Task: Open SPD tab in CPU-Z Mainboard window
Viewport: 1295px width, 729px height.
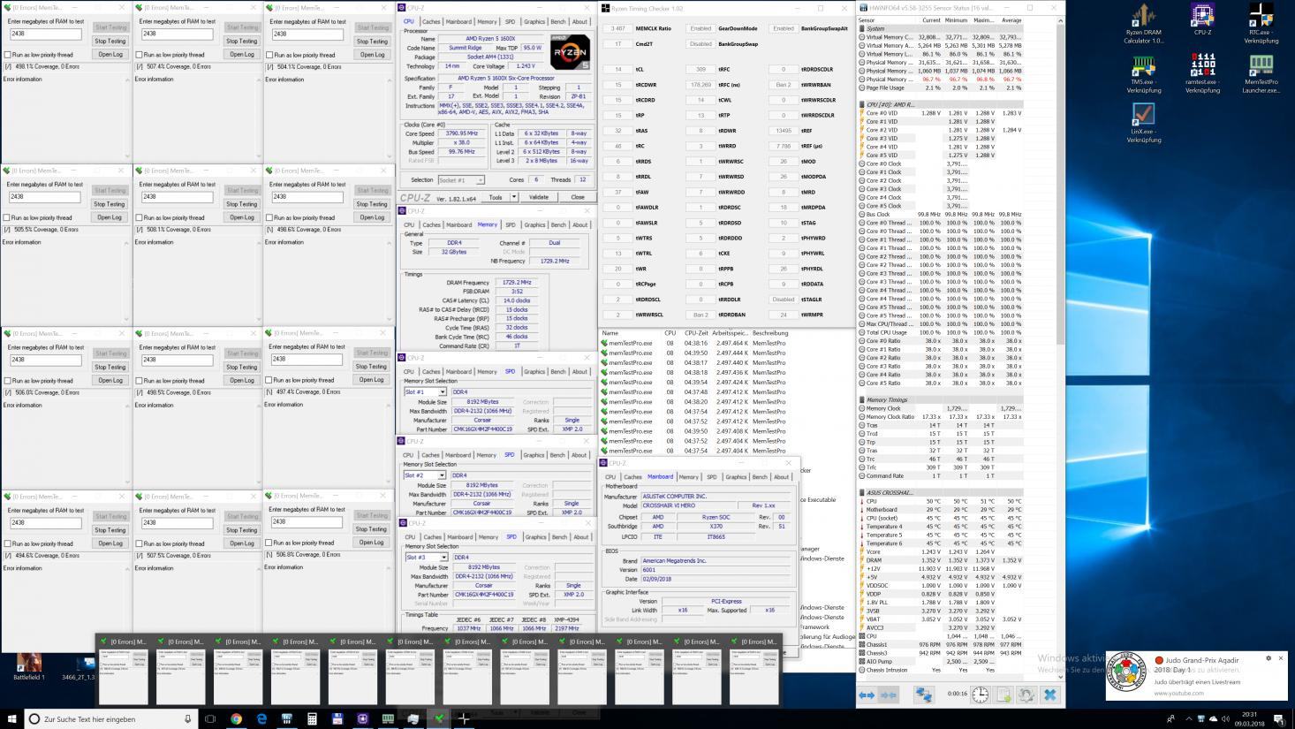Action: pyautogui.click(x=711, y=476)
